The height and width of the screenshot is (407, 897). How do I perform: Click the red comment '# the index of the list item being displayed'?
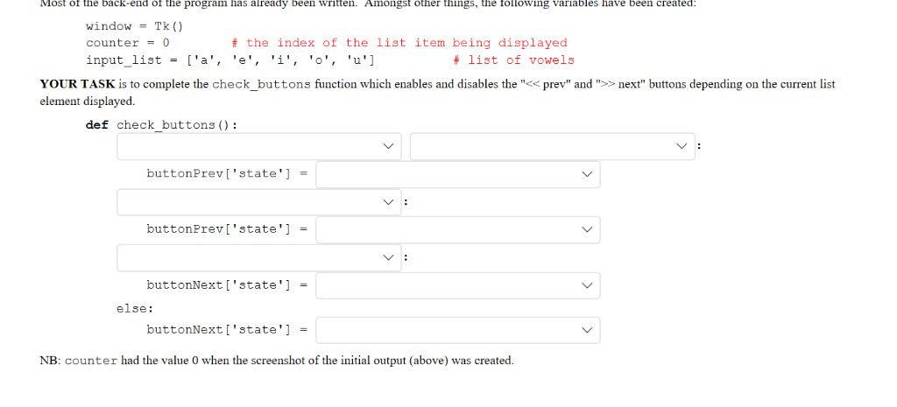tap(399, 43)
